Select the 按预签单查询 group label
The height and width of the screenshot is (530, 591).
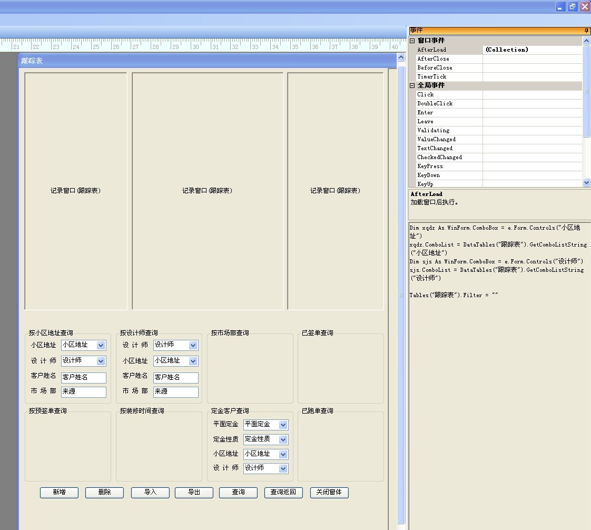click(48, 411)
